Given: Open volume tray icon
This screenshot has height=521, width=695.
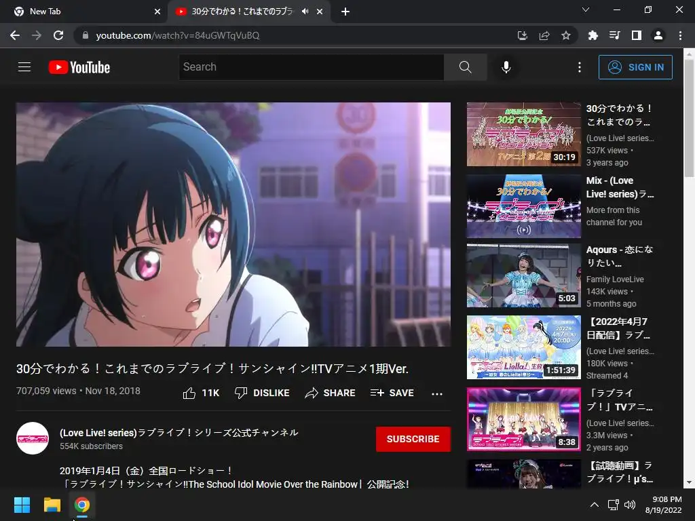Looking at the screenshot, I should tap(629, 505).
